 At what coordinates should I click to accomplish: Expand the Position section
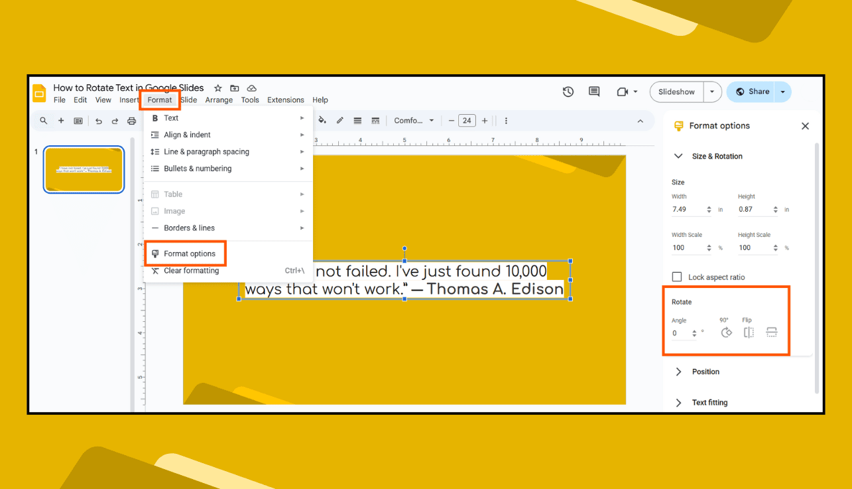[x=678, y=372]
